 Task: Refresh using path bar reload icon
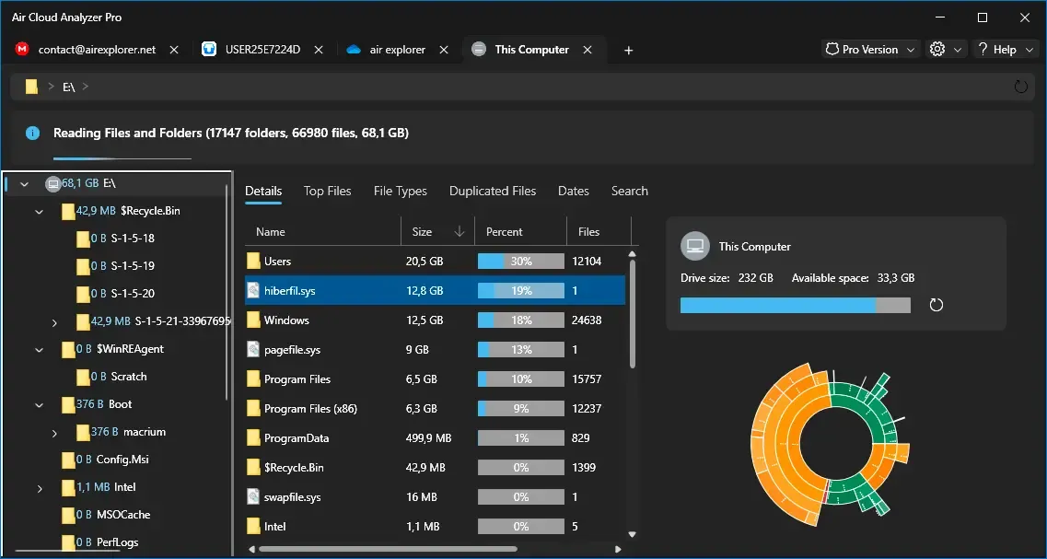pyautogui.click(x=1021, y=87)
